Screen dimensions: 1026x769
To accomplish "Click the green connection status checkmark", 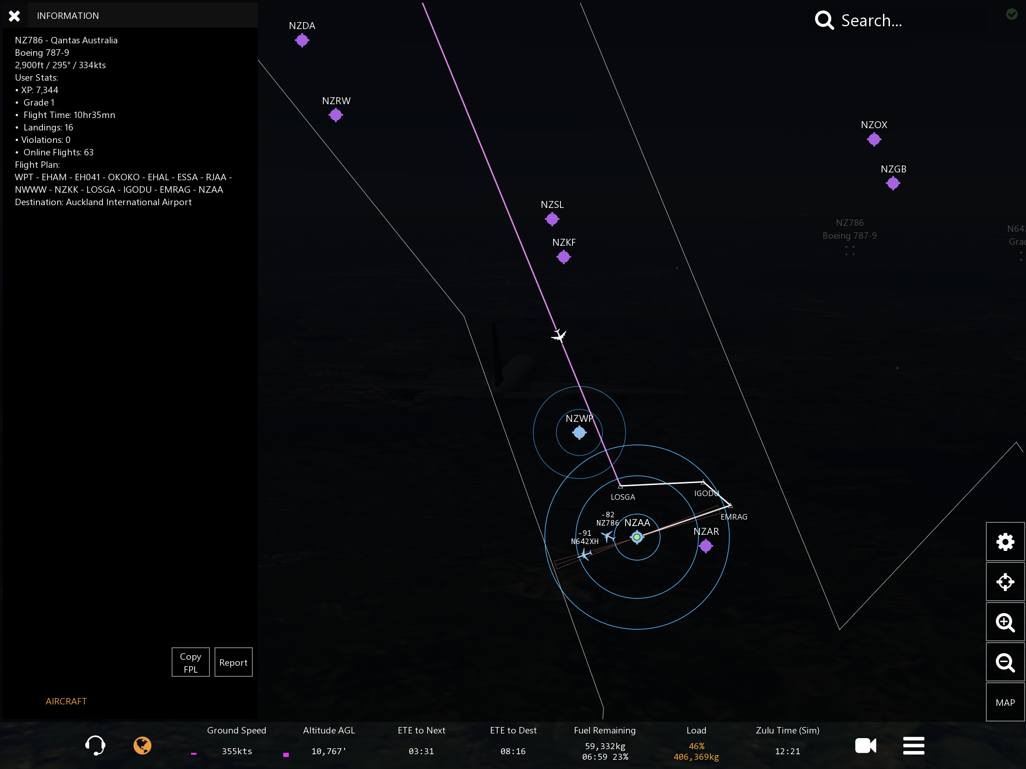I will (1012, 14).
